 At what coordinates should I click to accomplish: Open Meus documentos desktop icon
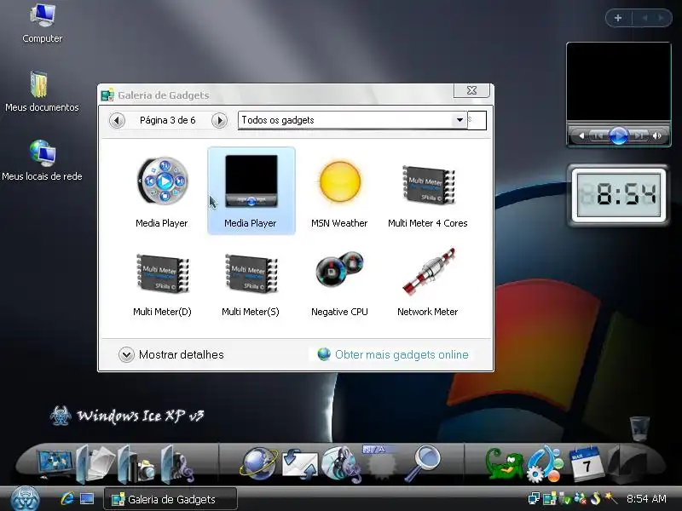click(42, 92)
